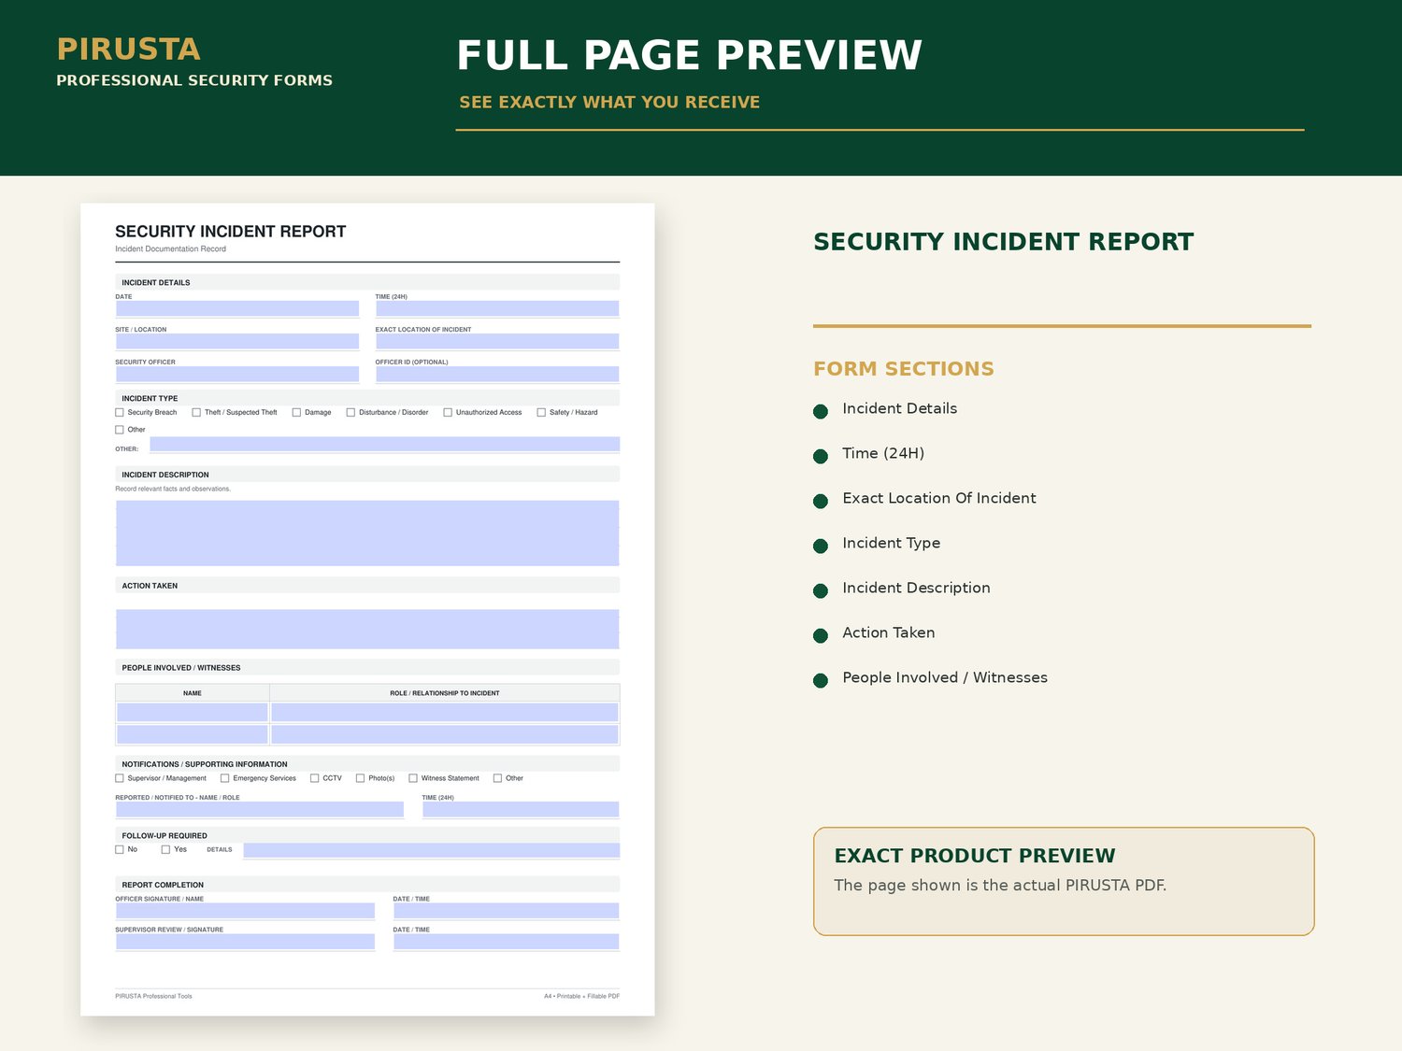Click the Exact Location Of Incident list item
Image resolution: width=1402 pixels, height=1051 pixels.
coord(939,498)
